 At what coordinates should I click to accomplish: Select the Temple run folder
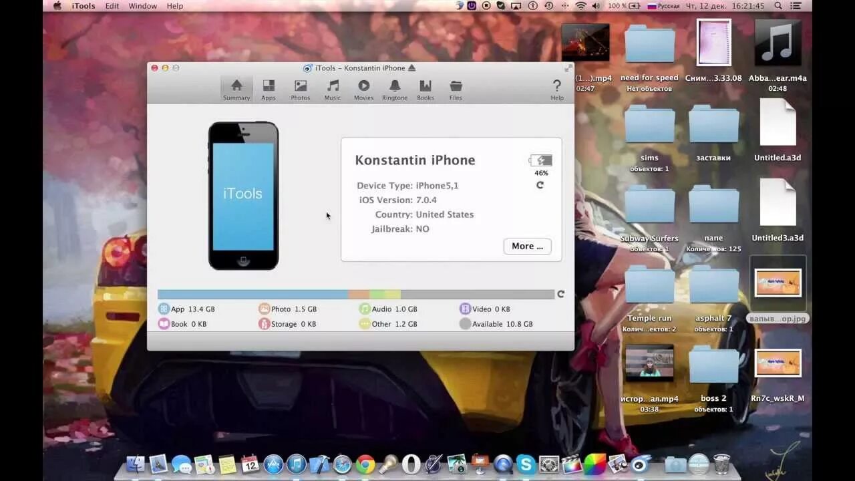(649, 285)
